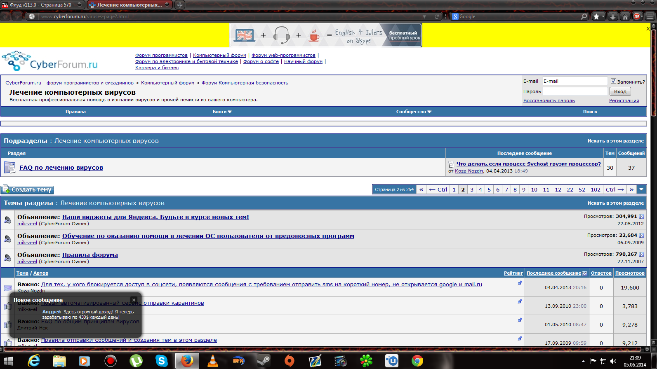Click the 'Вход' login button
This screenshot has height=369, width=657.
pos(620,91)
